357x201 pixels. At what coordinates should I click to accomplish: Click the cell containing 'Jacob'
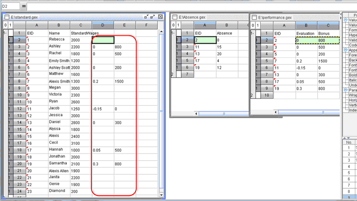(59, 109)
